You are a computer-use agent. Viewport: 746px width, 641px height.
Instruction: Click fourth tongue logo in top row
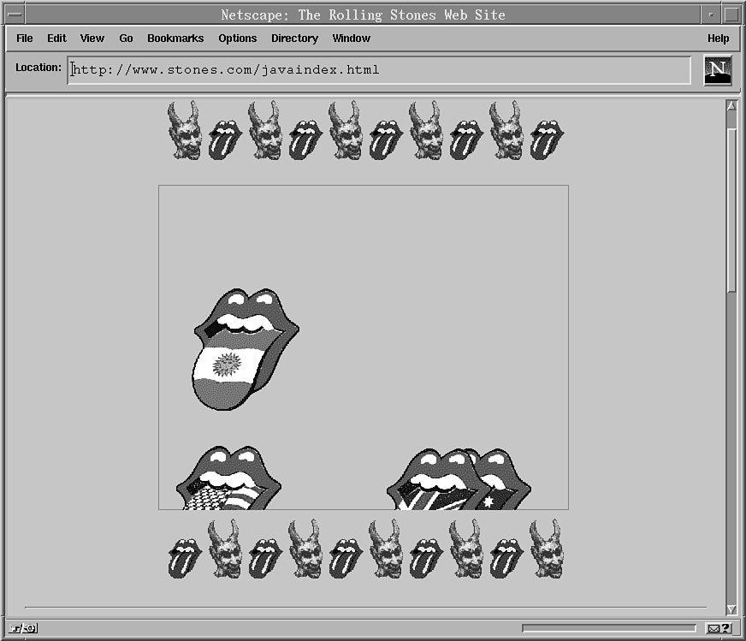[x=466, y=139]
